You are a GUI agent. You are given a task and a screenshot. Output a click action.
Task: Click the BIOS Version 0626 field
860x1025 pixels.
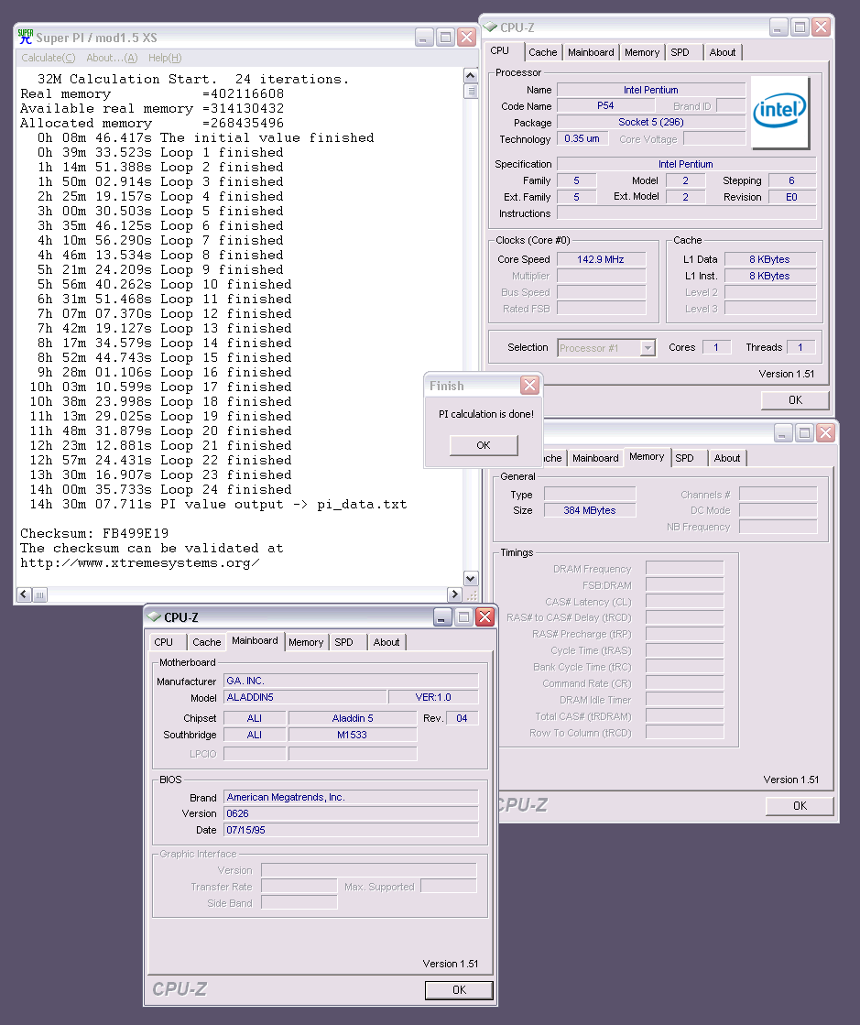(351, 813)
